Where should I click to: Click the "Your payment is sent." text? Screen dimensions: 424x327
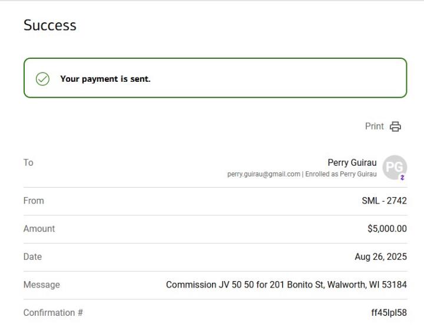pos(105,79)
